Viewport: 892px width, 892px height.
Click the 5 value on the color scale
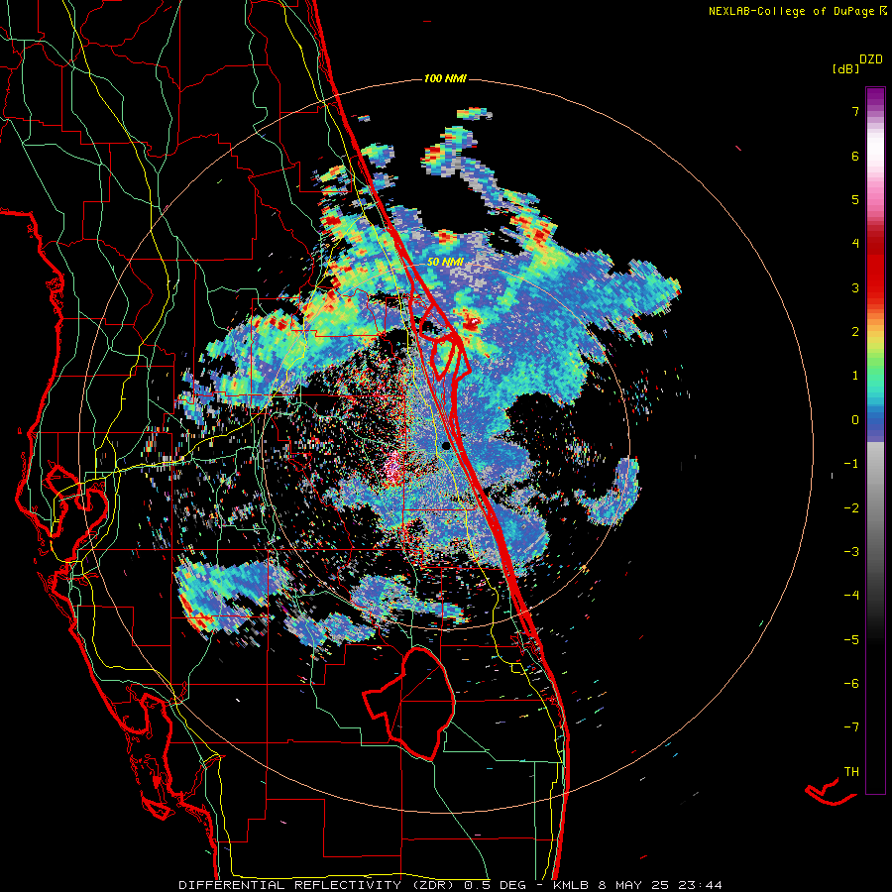click(855, 199)
